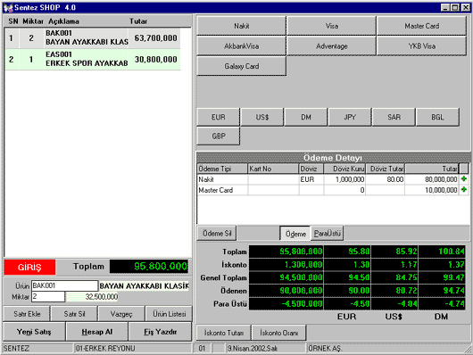Choose Master Card payment button
The image size is (473, 355).
click(422, 26)
